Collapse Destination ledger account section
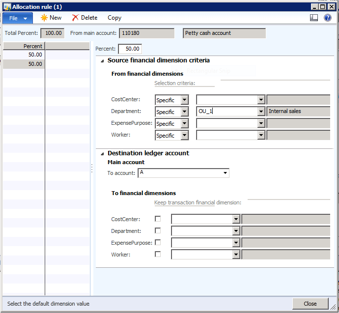This screenshot has width=339, height=313. click(102, 154)
